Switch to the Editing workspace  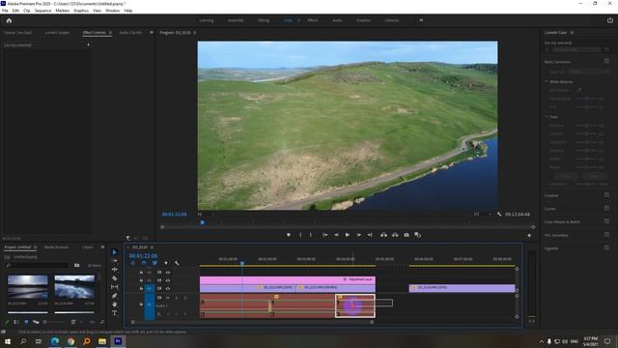(264, 20)
